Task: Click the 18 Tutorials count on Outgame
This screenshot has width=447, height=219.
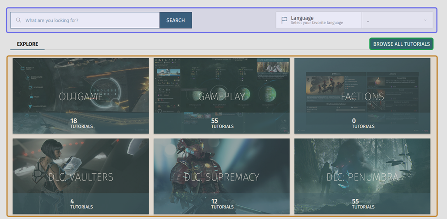Action: (x=81, y=123)
